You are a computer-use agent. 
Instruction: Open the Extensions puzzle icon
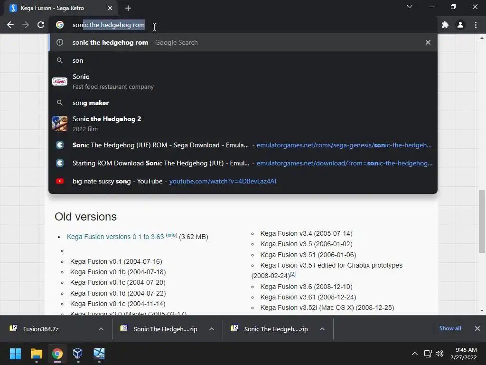click(445, 25)
